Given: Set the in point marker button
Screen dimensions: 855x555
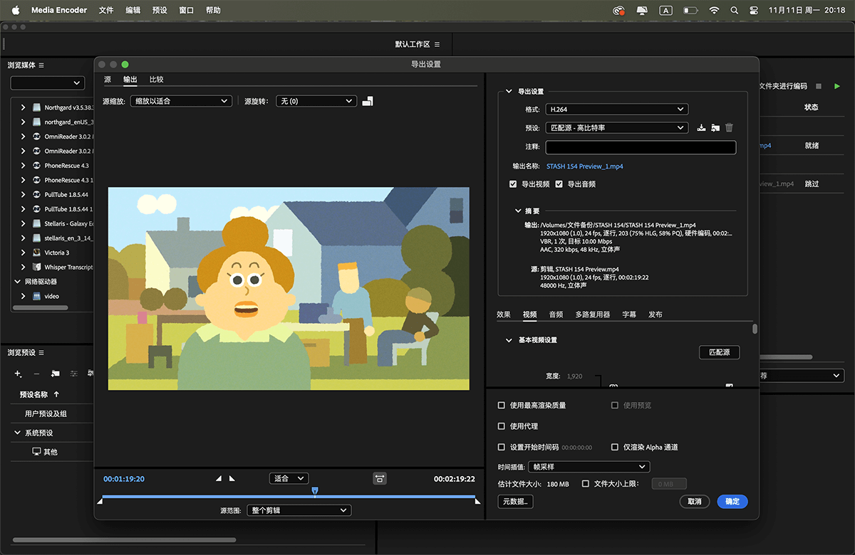Looking at the screenshot, I should tap(219, 478).
